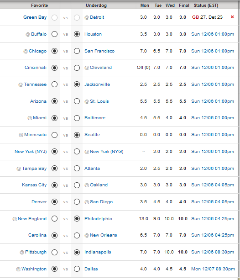This screenshot has height=280, width=240.
Task: Choose Pittsburgh over Indianapolis
Action: coord(54,252)
